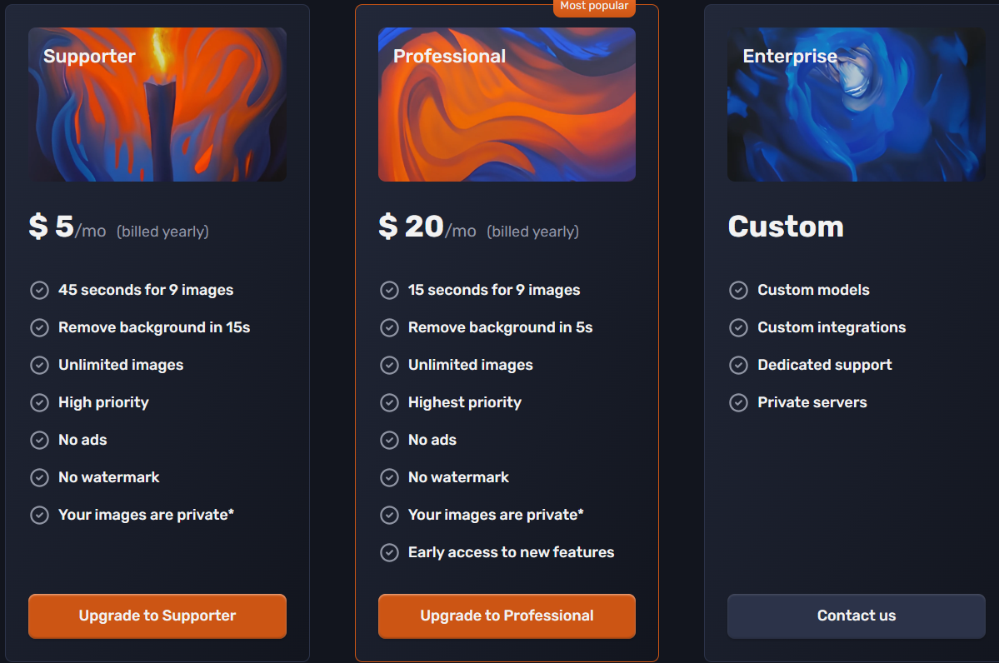999x663 pixels.
Task: Click checkmark icon beside 45 seconds for 9 images
Action: point(39,290)
